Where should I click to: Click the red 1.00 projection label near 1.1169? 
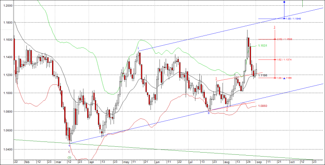click(284, 78)
